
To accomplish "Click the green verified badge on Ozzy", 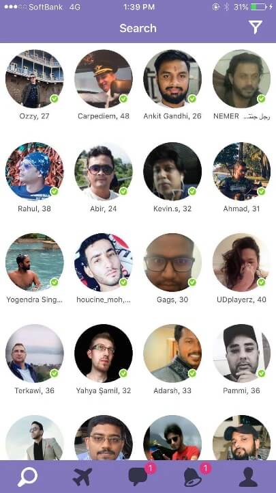I will pos(55,98).
